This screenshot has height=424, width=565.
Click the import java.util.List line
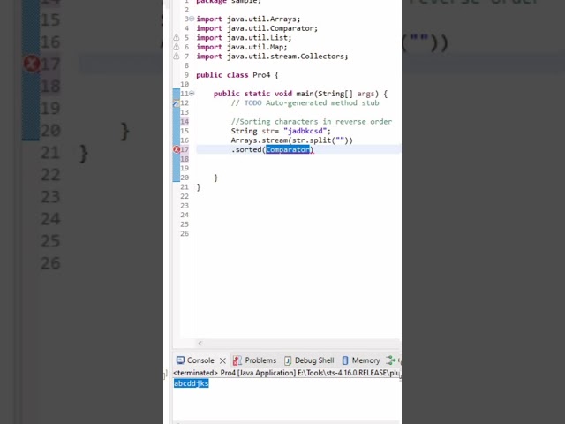pyautogui.click(x=244, y=37)
